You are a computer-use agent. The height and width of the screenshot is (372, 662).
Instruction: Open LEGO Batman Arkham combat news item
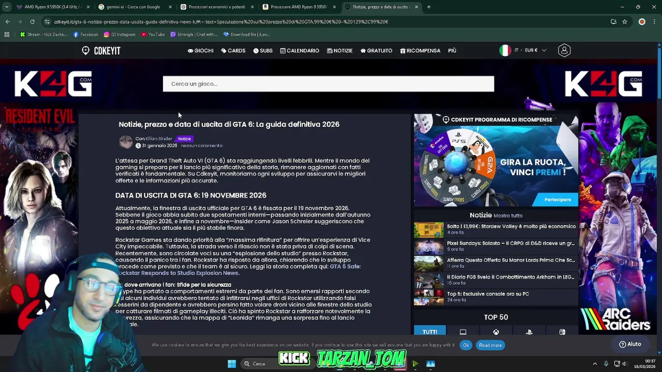pos(495,280)
